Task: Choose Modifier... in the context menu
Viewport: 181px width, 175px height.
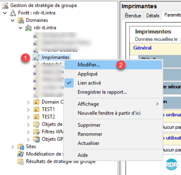Action: pos(114,65)
